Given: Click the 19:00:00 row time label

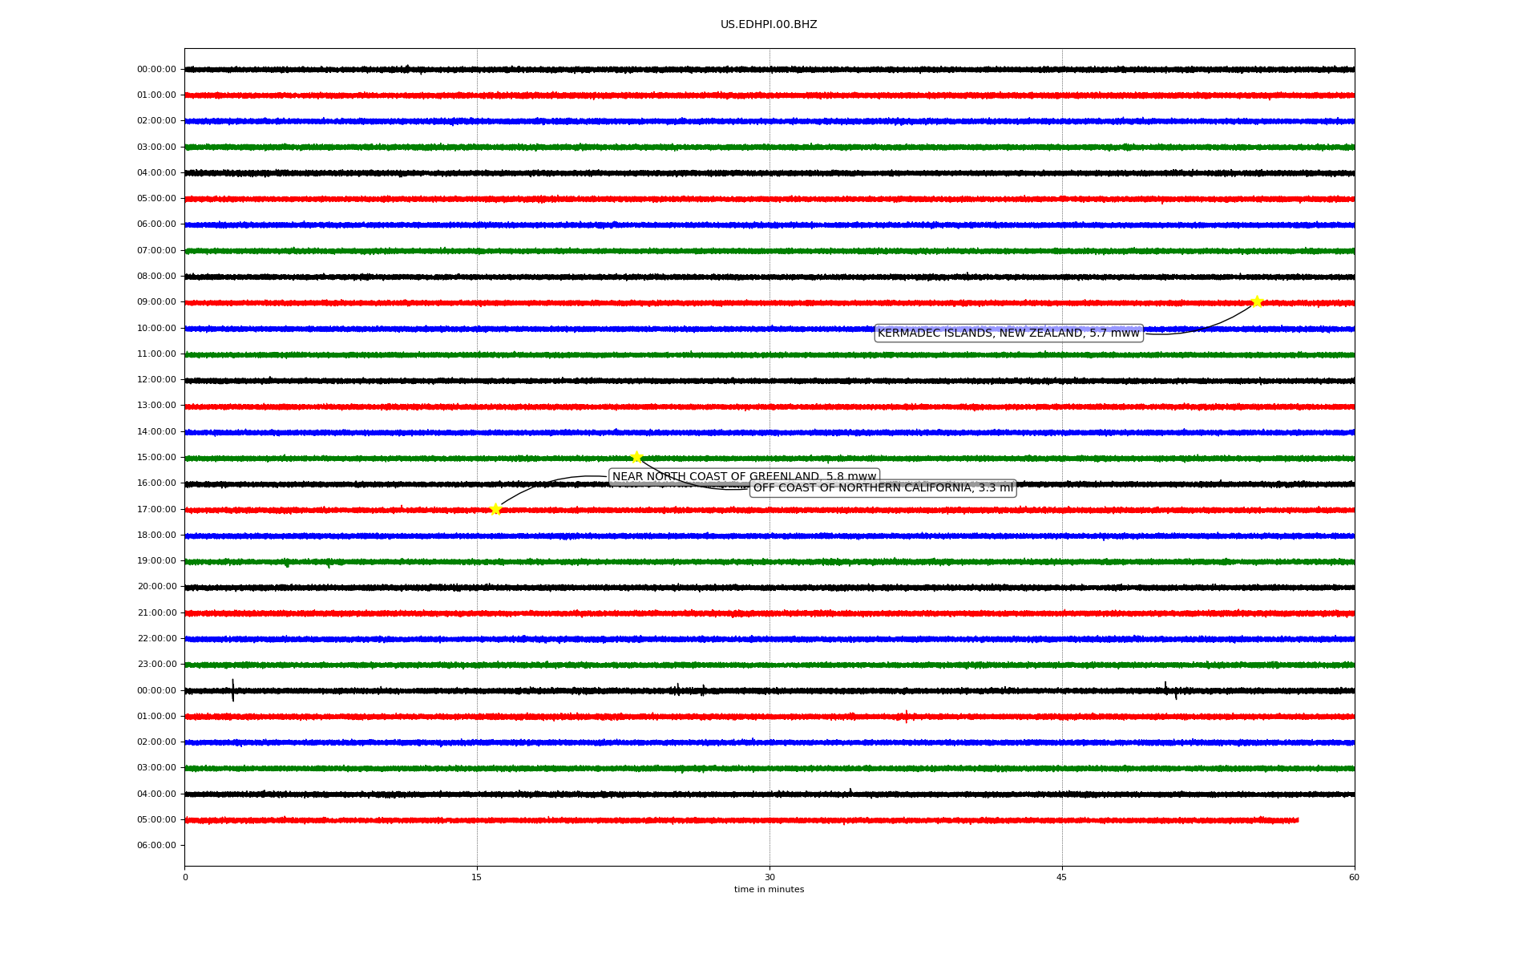Looking at the screenshot, I should coord(156,561).
